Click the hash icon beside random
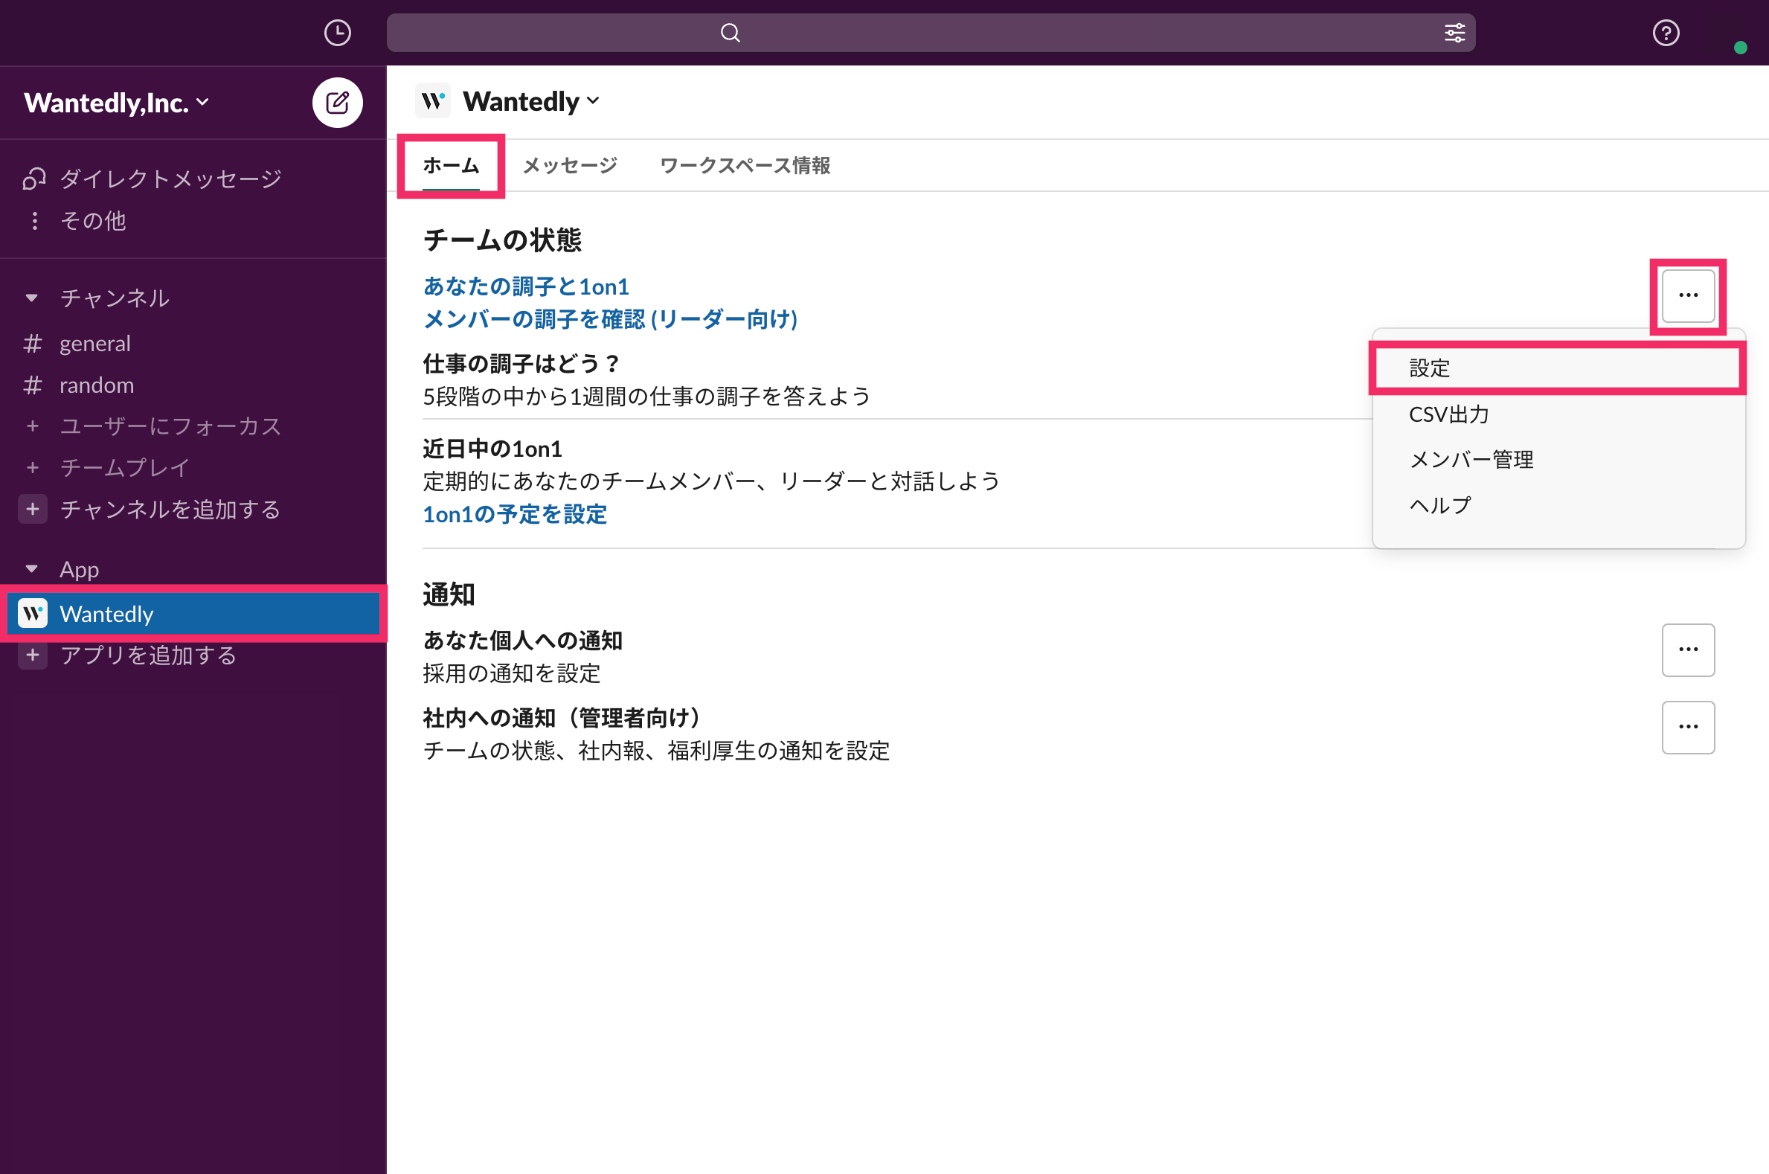Viewport: 1769px width, 1174px height. pos(32,385)
